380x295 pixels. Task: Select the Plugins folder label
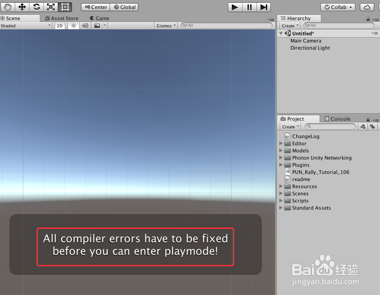301,165
